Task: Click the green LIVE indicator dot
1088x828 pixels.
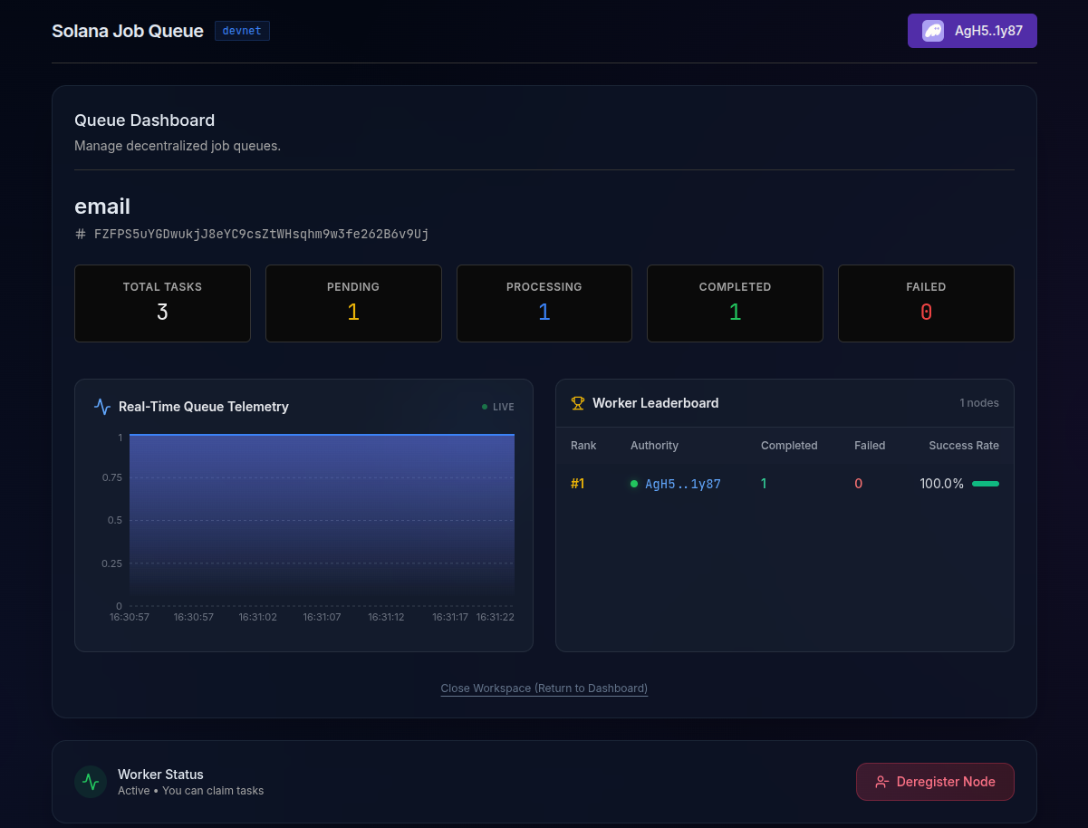Action: pyautogui.click(x=485, y=407)
